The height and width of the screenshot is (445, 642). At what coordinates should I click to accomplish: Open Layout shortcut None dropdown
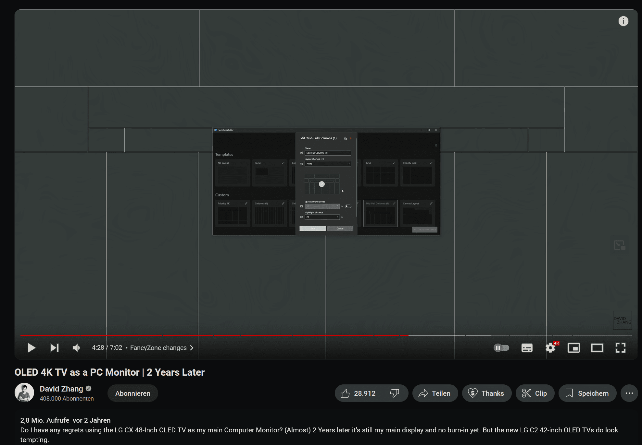(328, 164)
